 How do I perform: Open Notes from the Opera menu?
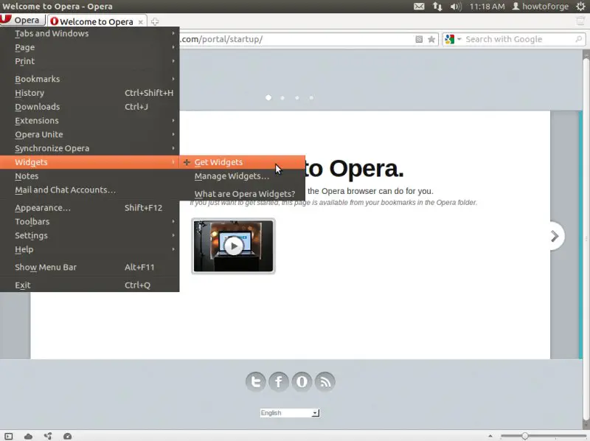click(x=89, y=176)
